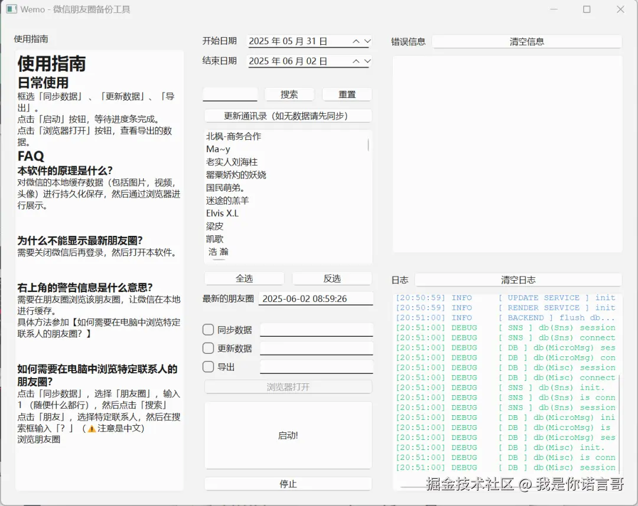Click the large 启动! button
This screenshot has width=638, height=506.
pos(288,435)
